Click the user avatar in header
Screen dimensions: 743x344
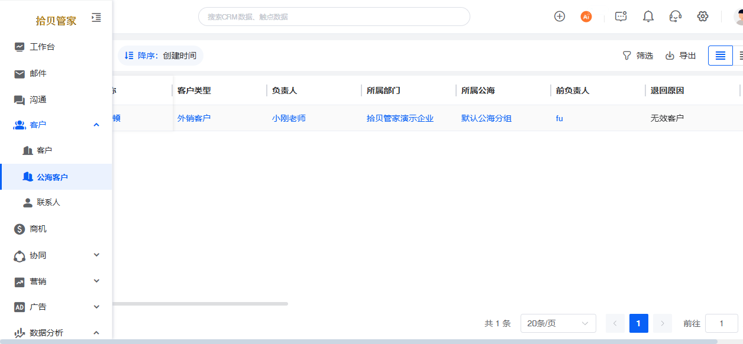pos(738,17)
